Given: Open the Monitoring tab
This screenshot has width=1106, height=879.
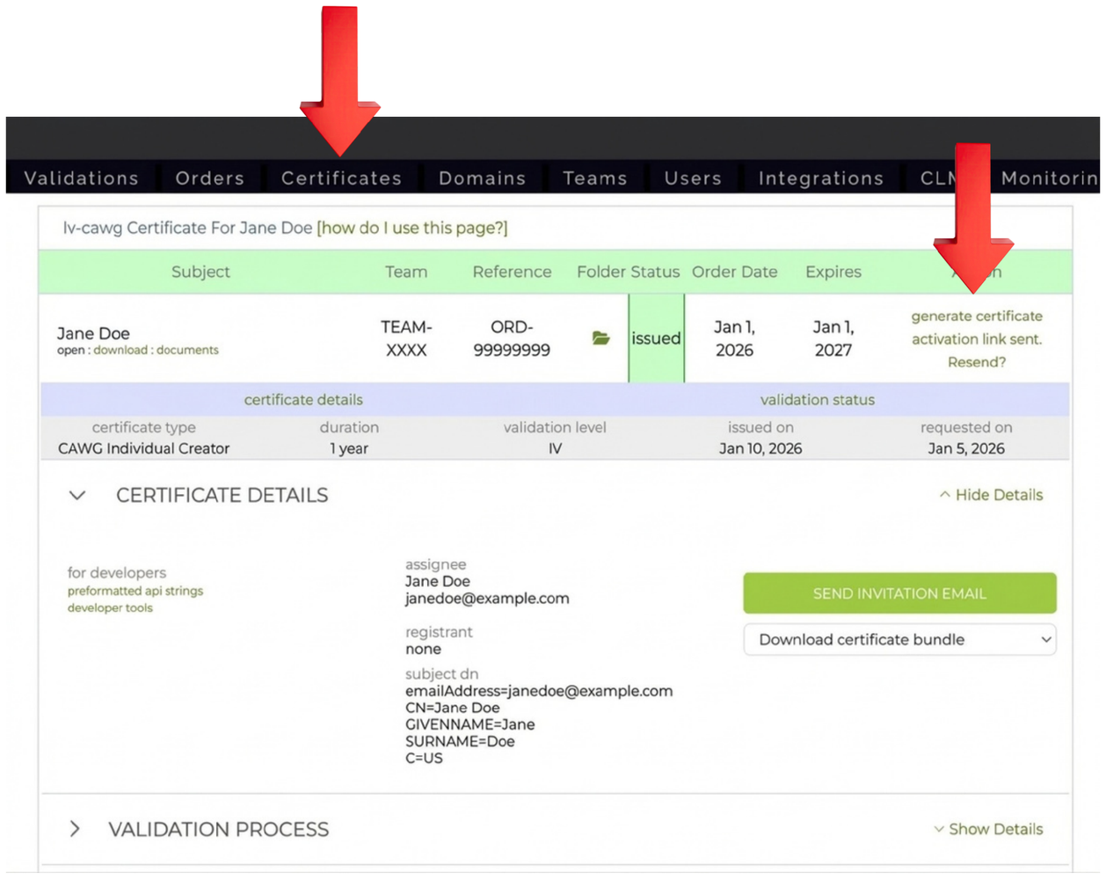Looking at the screenshot, I should pos(1050,178).
